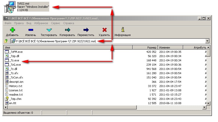Click the green plus Добавить icon
This screenshot has width=218, height=122.
point(12,30)
